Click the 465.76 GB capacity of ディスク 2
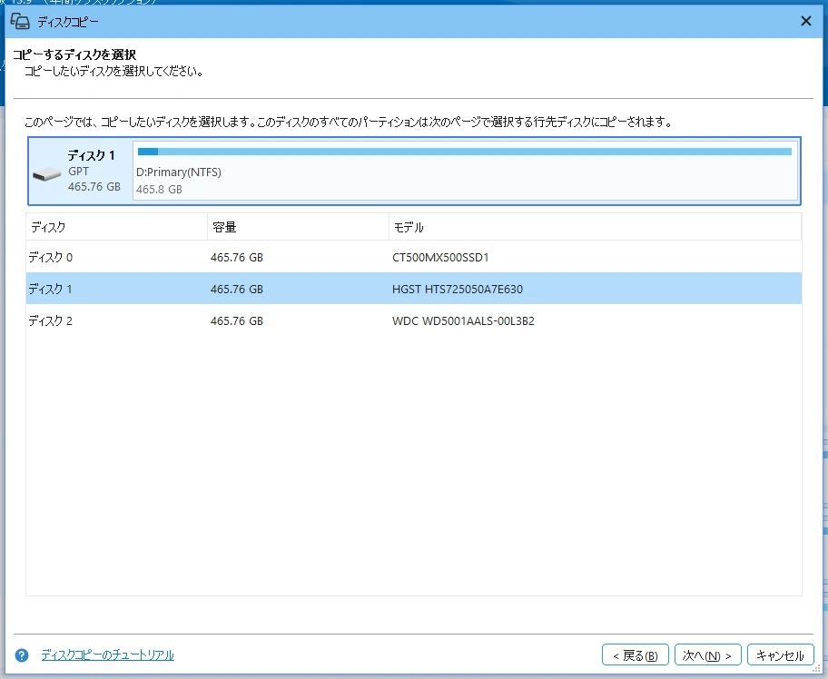 [237, 320]
